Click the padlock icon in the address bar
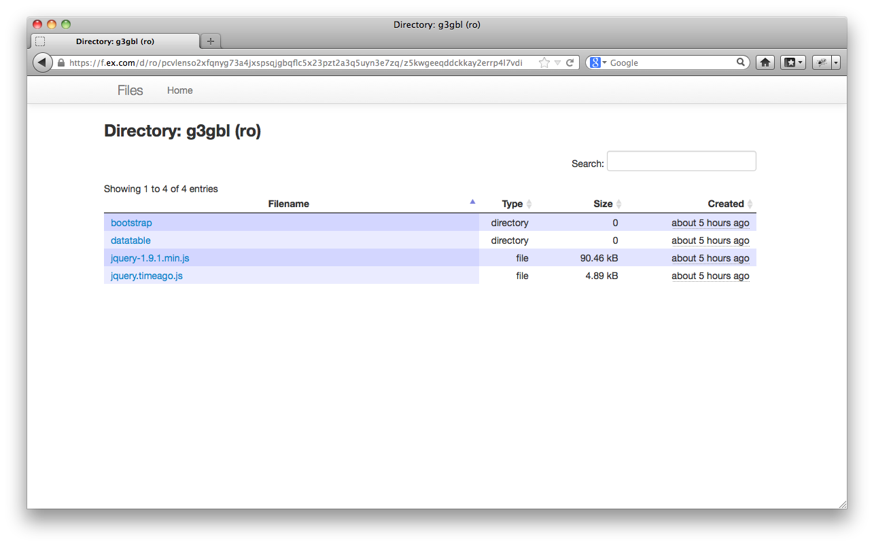The width and height of the screenshot is (874, 546). [60, 62]
